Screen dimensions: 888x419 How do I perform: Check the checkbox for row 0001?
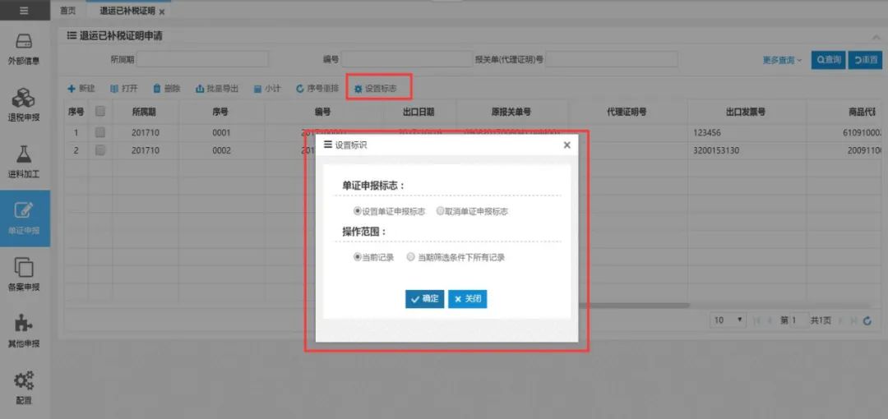[99, 132]
